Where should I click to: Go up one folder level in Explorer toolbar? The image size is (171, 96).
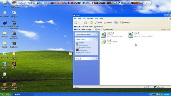coord(92,23)
